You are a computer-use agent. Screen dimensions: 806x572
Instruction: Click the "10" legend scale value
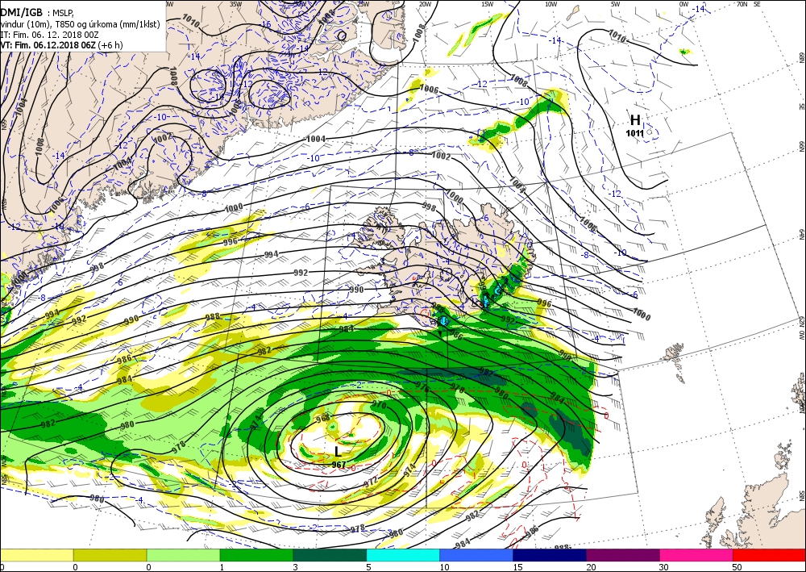443,567
